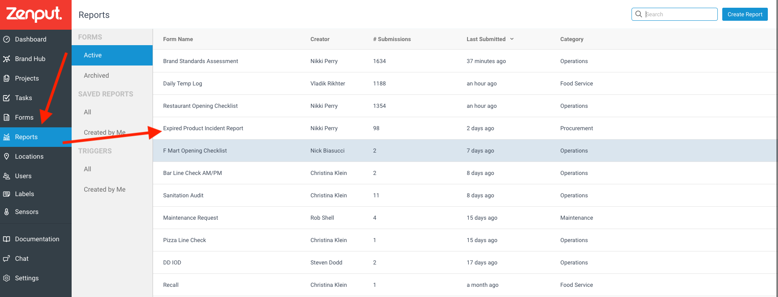Click the Zenput logo
Viewport: 778px width, 297px height.
click(34, 14)
